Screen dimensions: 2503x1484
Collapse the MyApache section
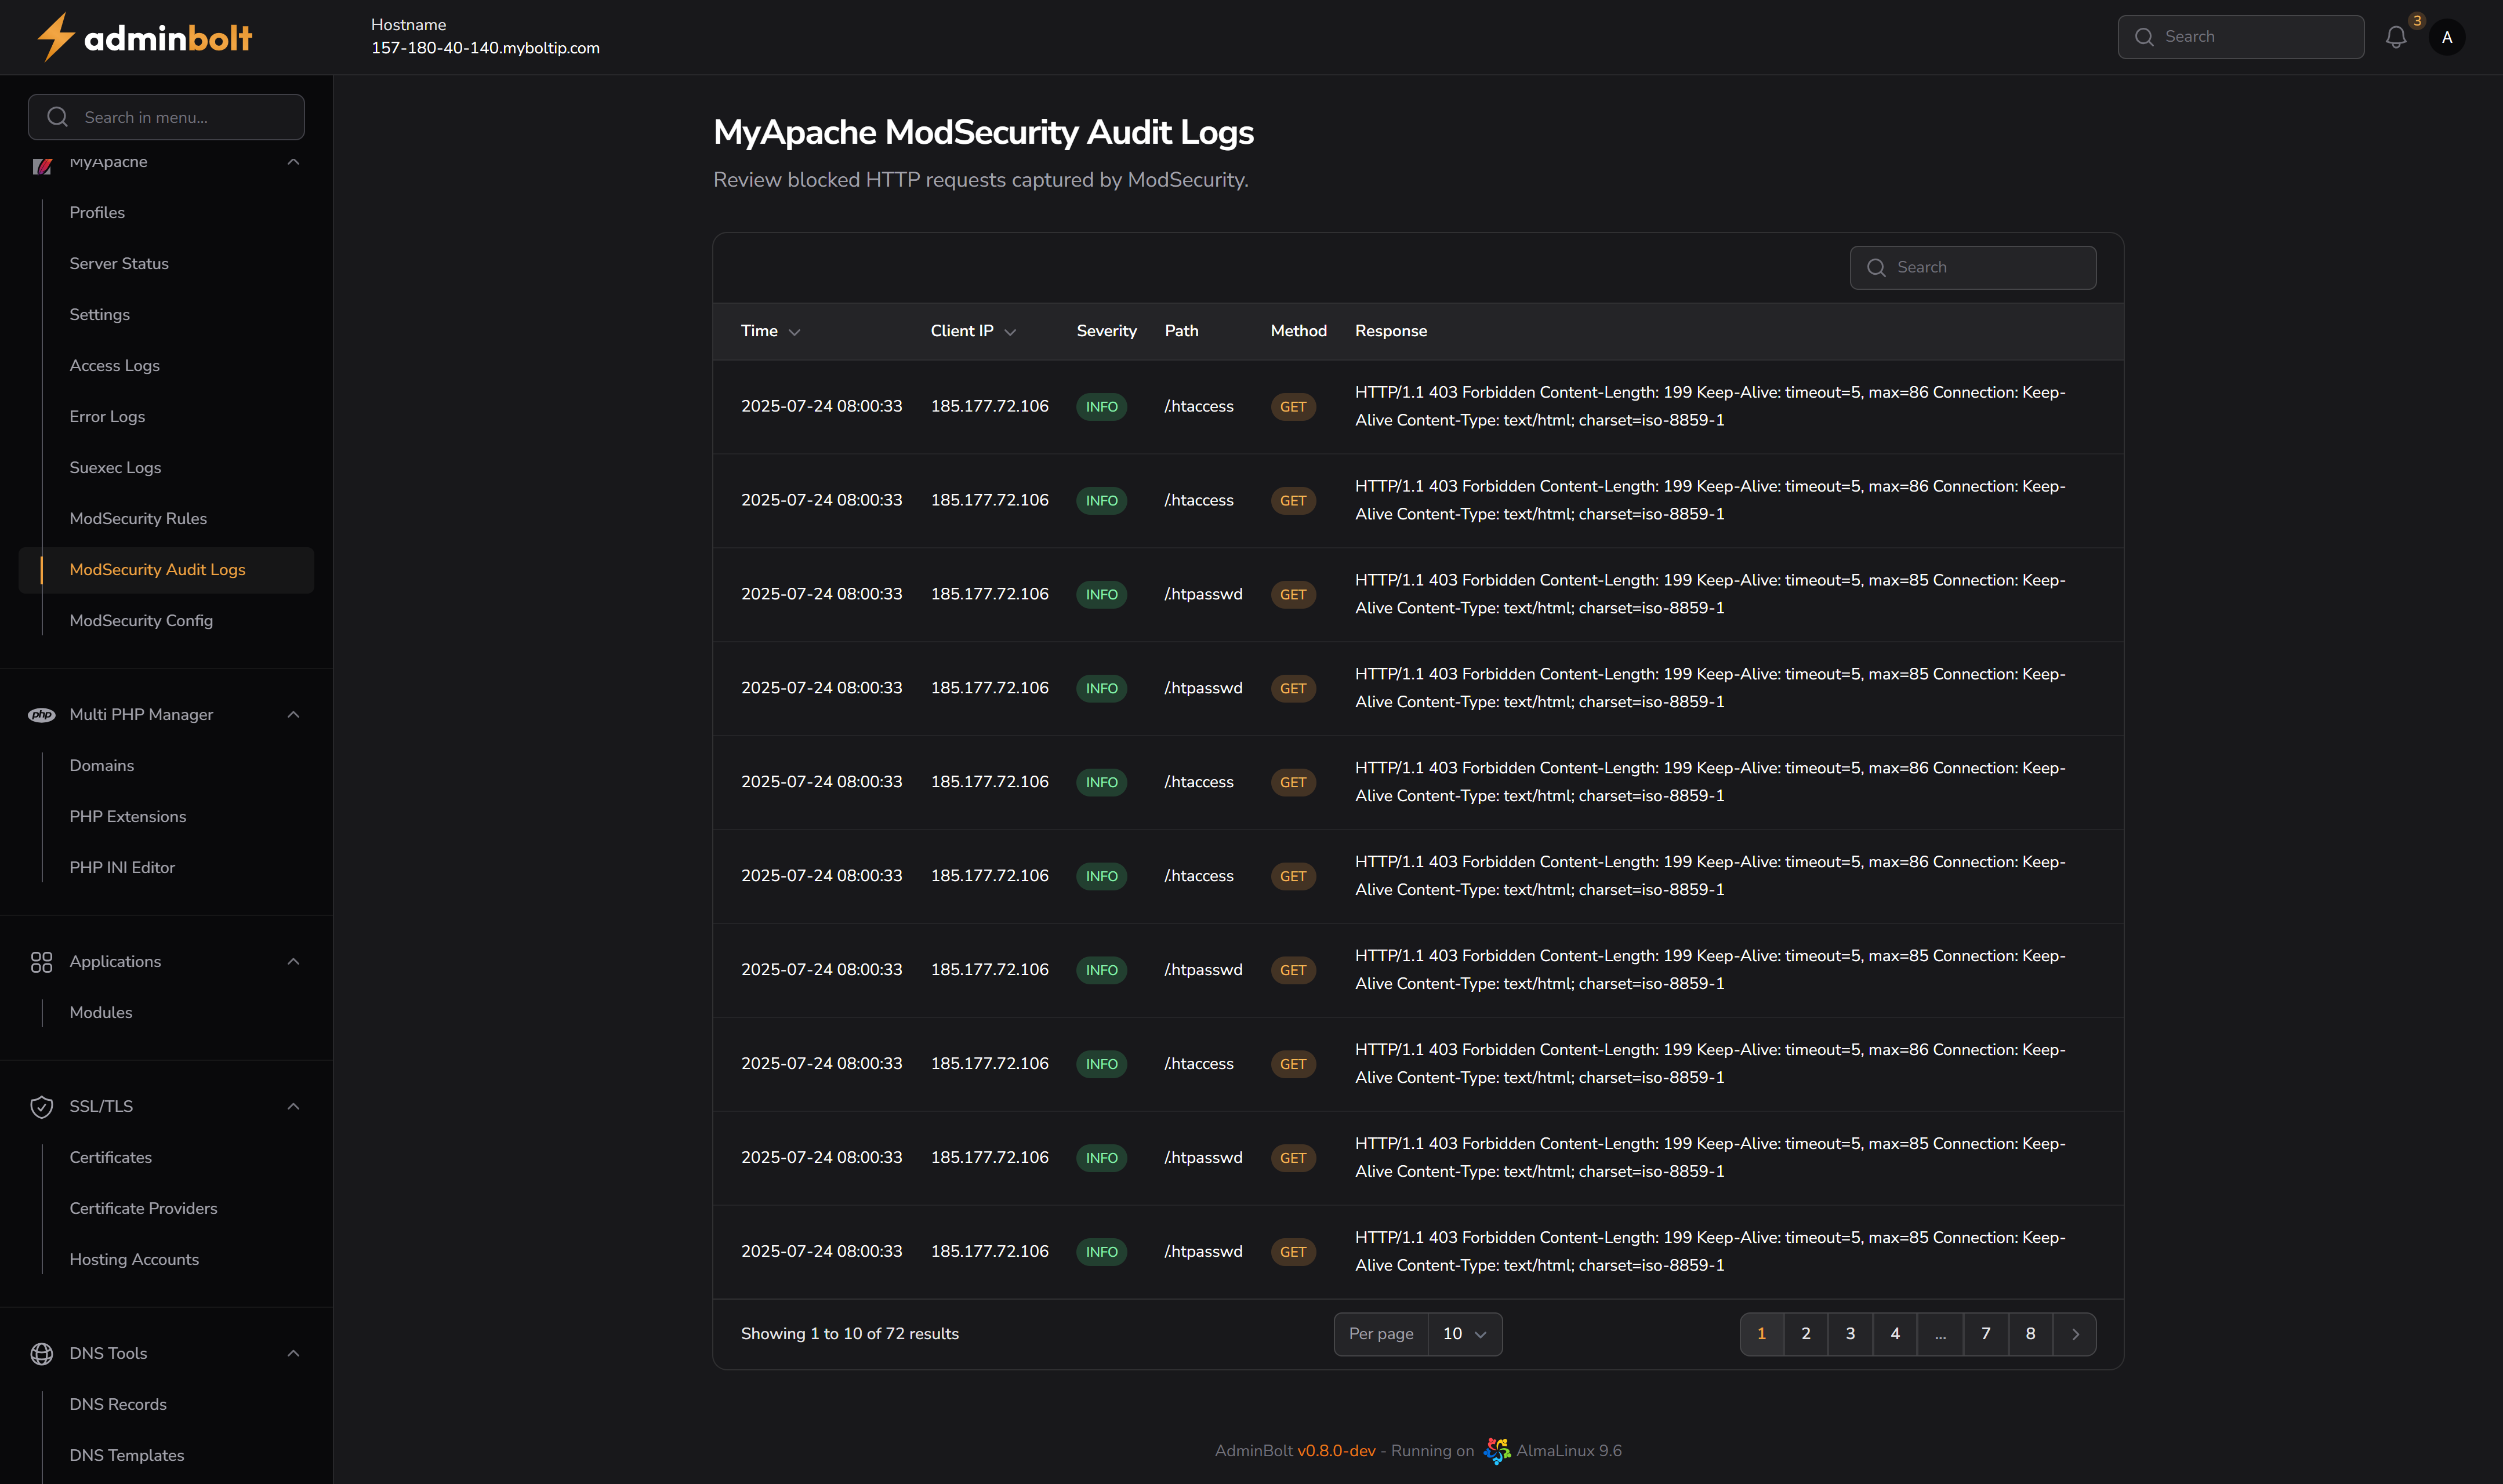pyautogui.click(x=292, y=162)
